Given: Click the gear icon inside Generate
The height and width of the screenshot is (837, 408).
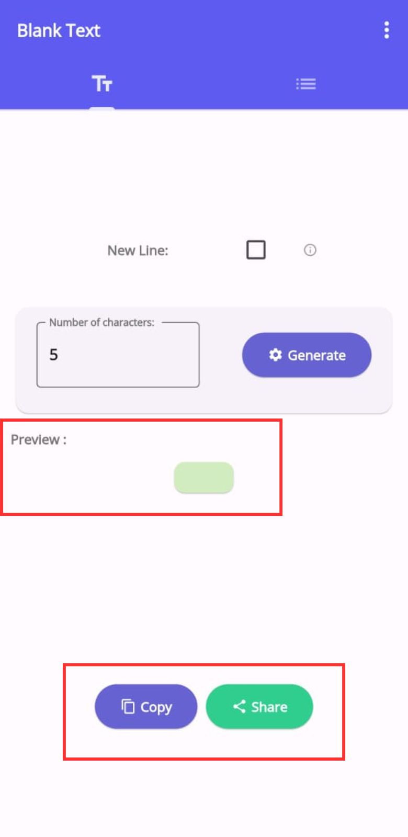Looking at the screenshot, I should 275,355.
